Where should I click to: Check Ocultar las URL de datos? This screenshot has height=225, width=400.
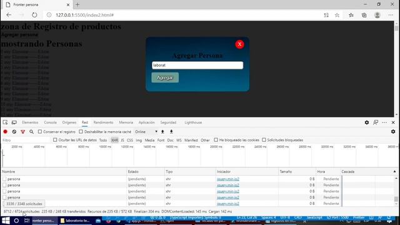point(55,140)
